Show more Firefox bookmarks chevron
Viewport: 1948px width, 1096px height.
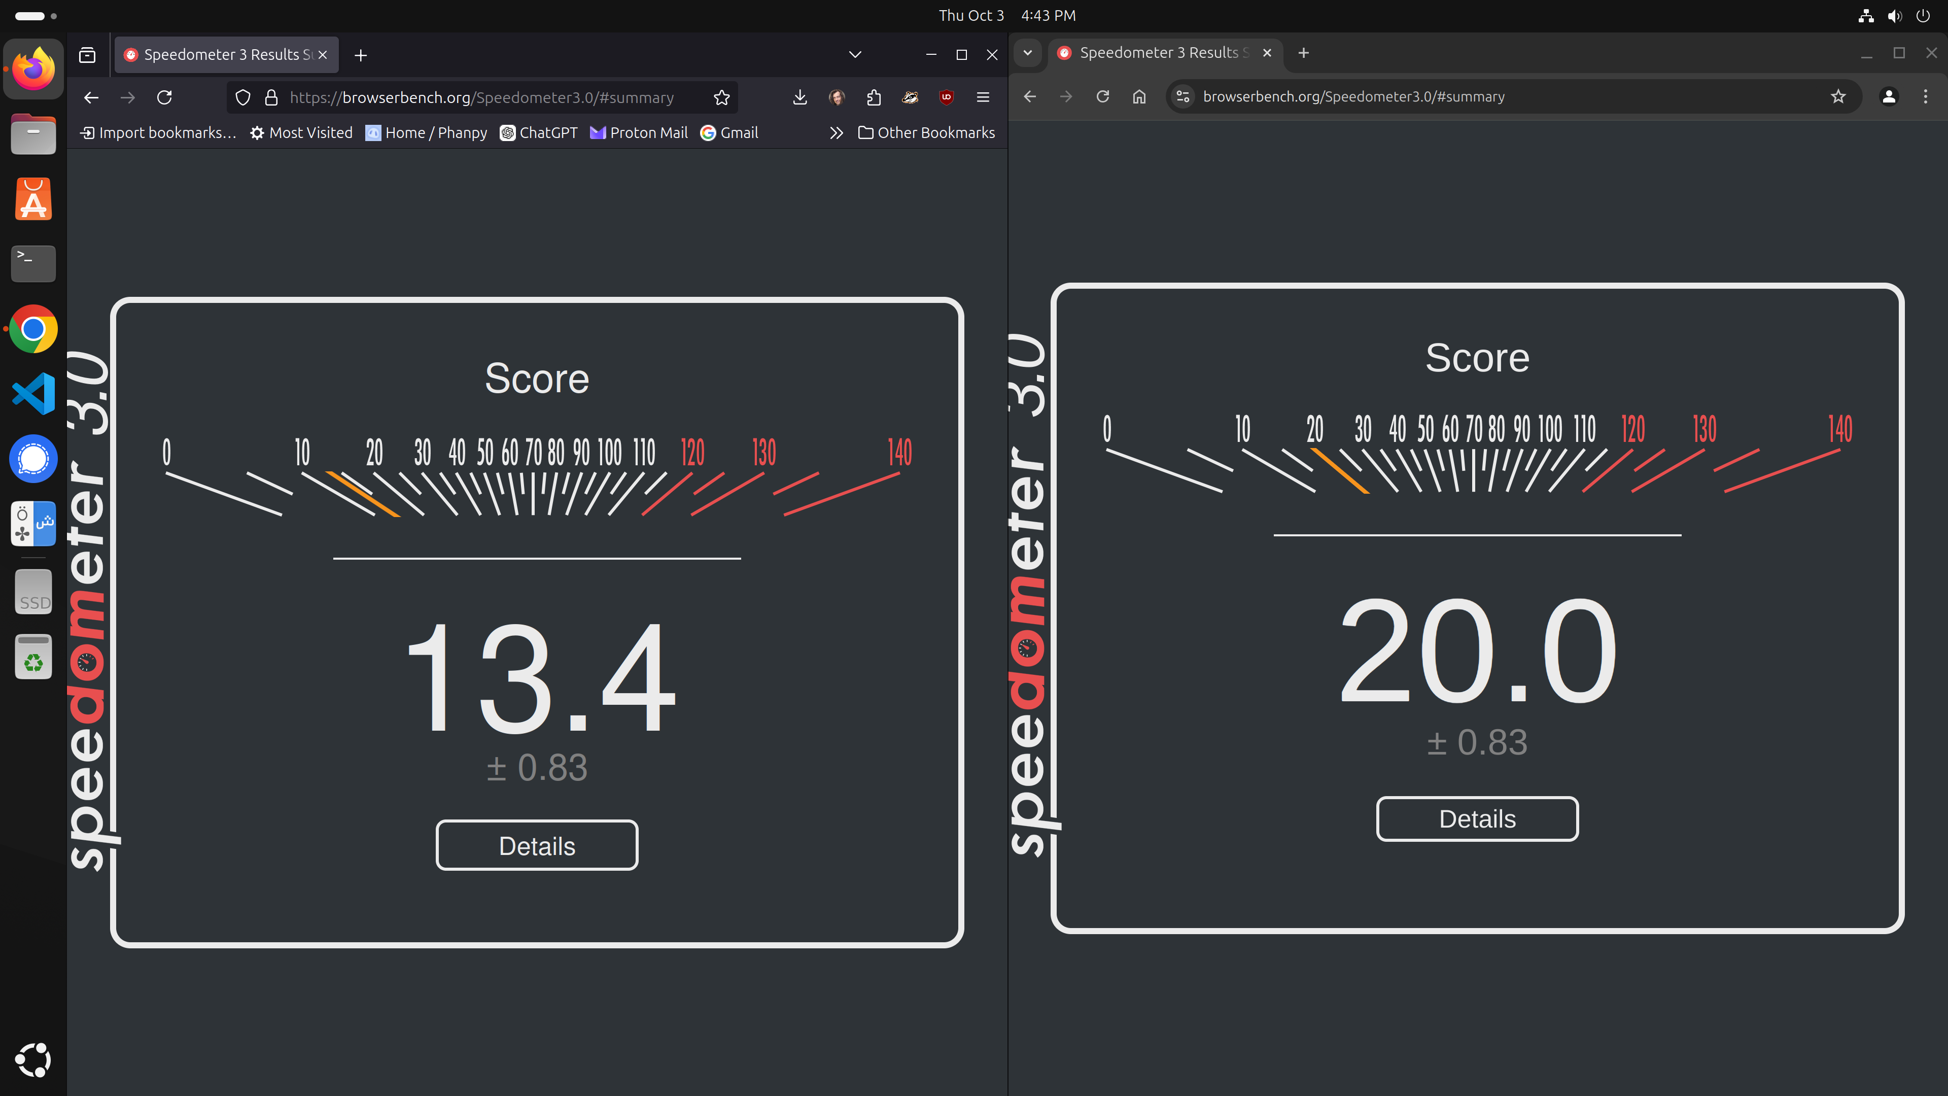[x=836, y=132]
